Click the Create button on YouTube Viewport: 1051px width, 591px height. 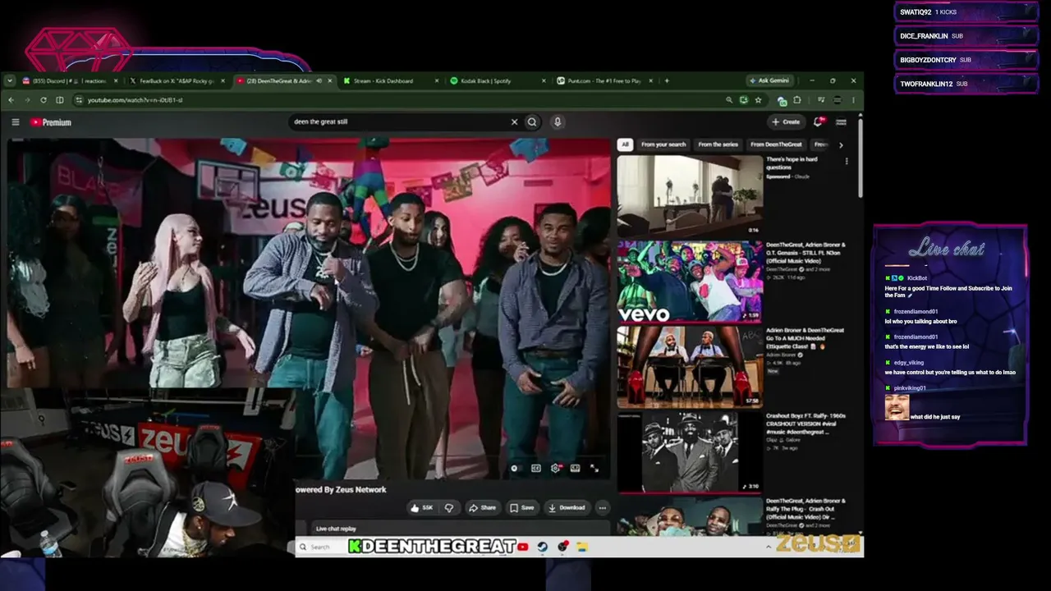[786, 122]
